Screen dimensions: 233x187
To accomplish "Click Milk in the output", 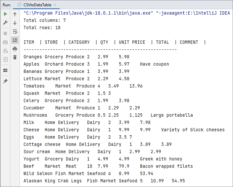I will pyautogui.click(x=29, y=123).
